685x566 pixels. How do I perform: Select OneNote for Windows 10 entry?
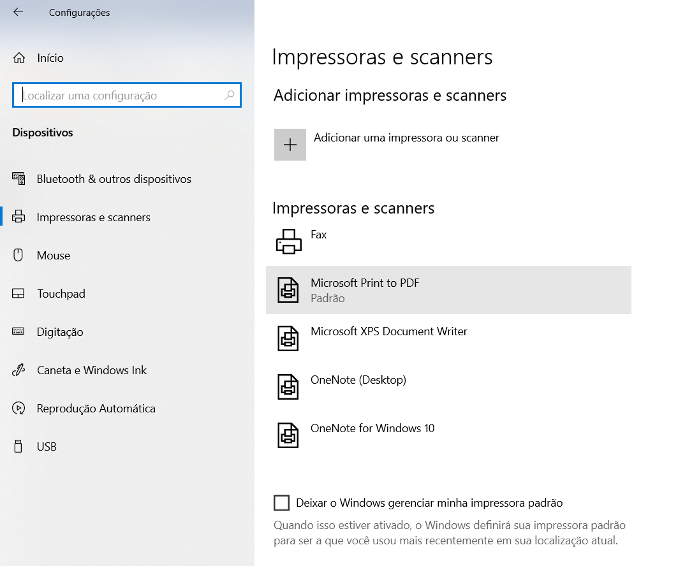(x=448, y=435)
